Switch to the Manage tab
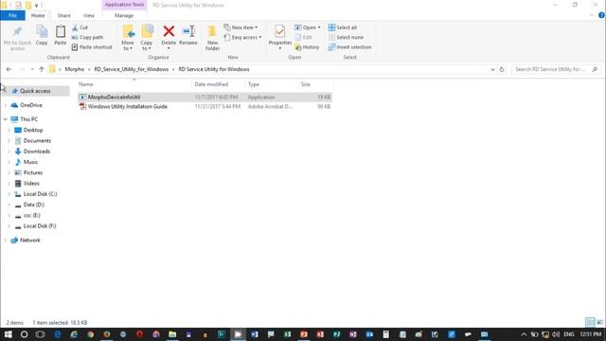606x341 pixels. [x=124, y=15]
